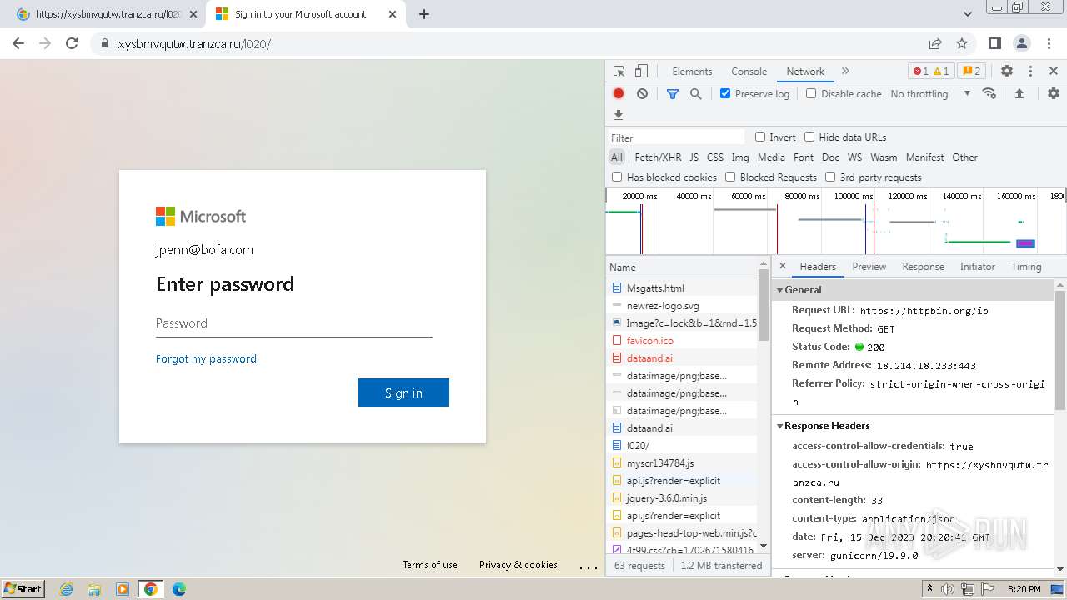Open the issues counter badge
Viewport: 1067px width, 600px height.
[971, 72]
